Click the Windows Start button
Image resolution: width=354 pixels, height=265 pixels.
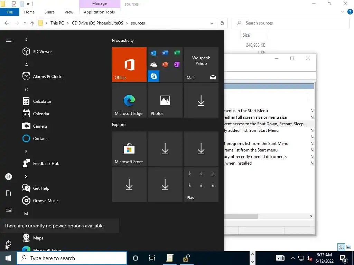[x=8, y=258]
